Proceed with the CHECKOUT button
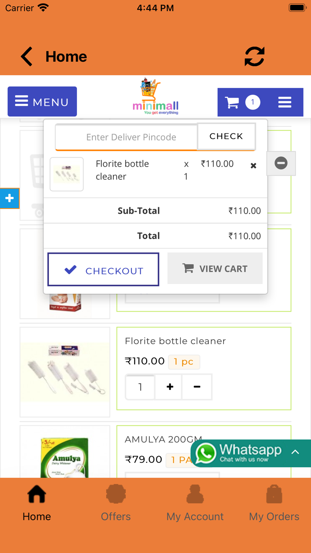 coord(103,269)
